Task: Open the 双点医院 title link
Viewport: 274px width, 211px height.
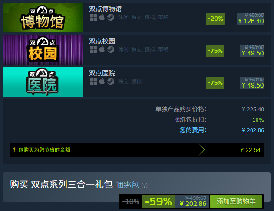Action: pos(102,73)
